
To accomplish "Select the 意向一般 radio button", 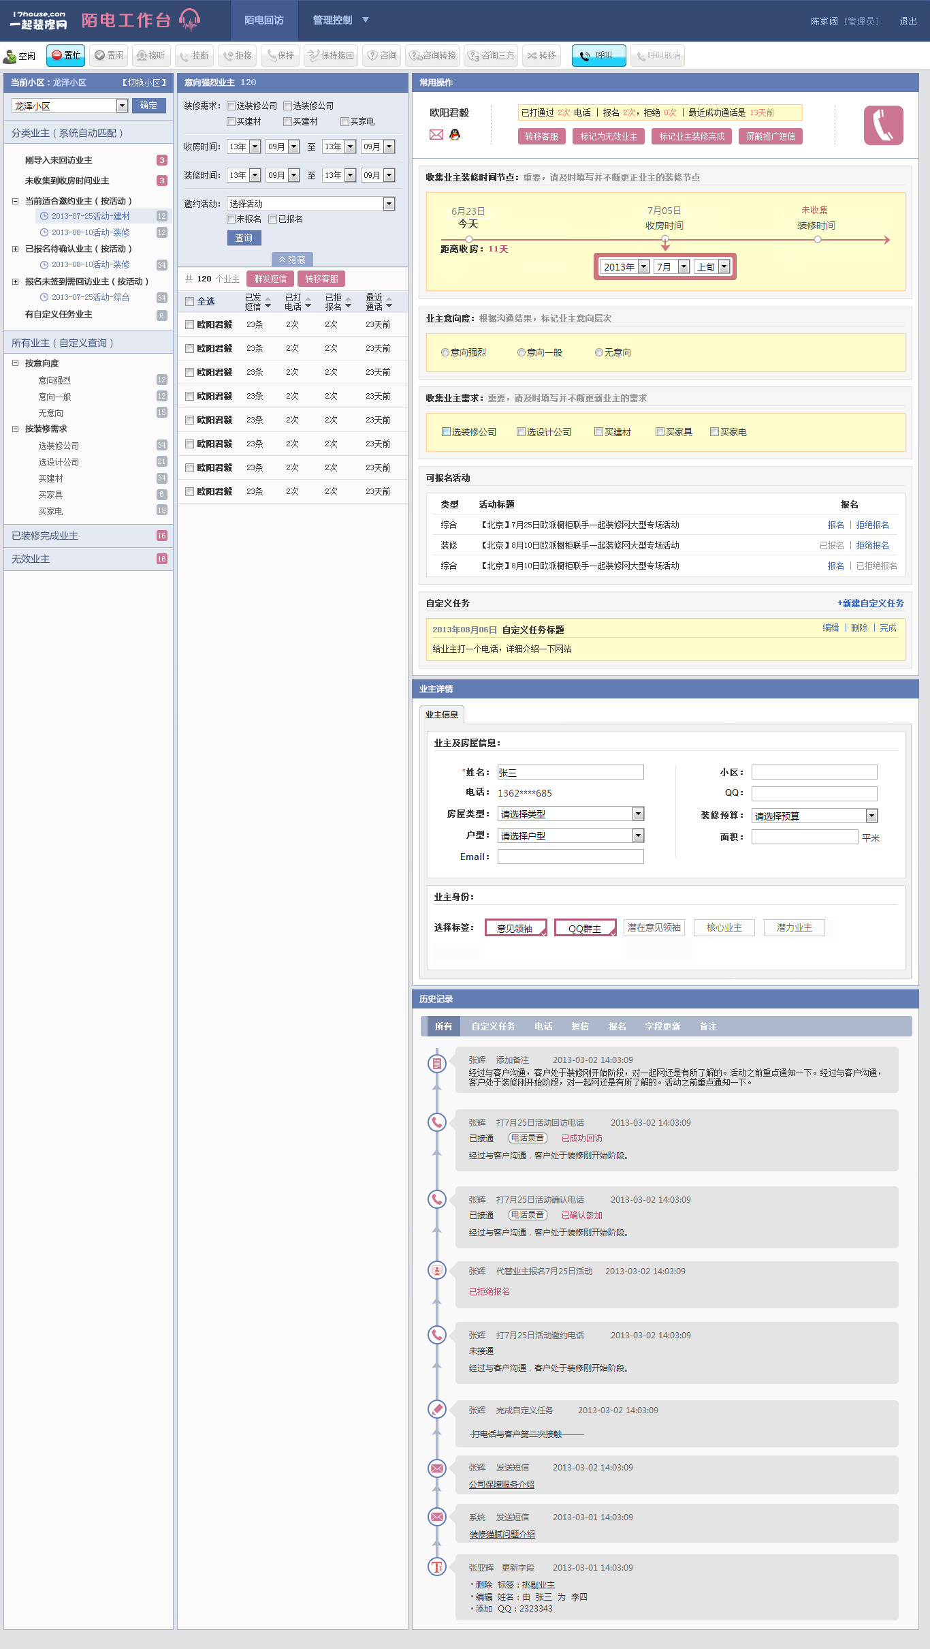I will 522,352.
